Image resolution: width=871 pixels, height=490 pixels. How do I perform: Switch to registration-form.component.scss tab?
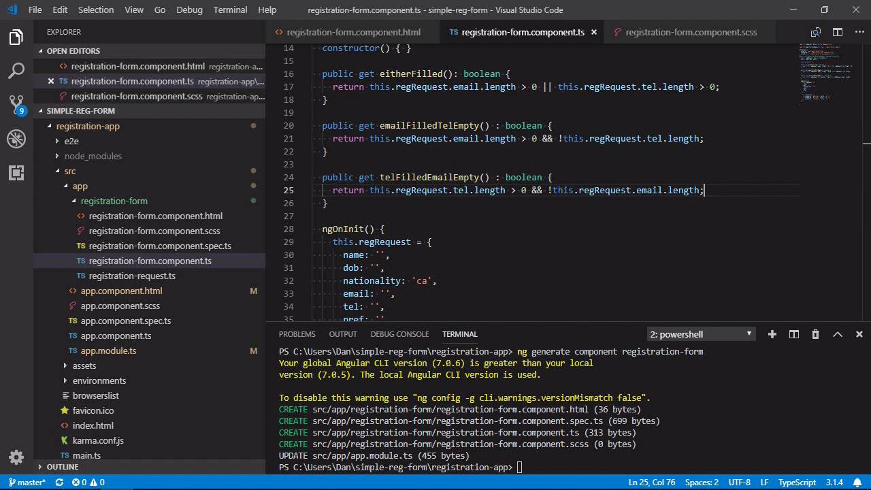pyautogui.click(x=690, y=32)
